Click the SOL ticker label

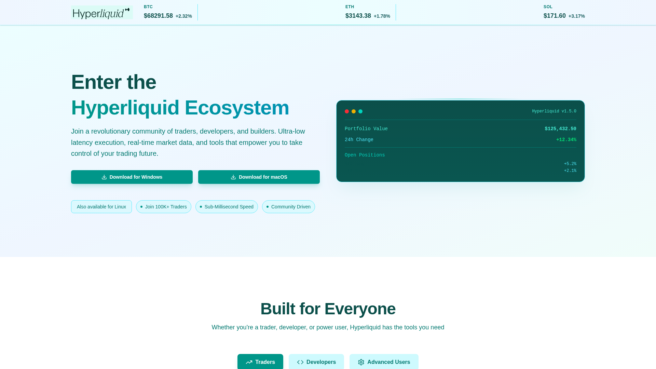coord(548,7)
